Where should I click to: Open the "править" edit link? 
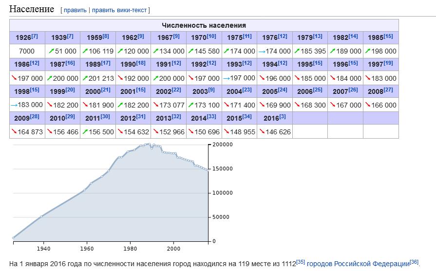click(x=75, y=10)
